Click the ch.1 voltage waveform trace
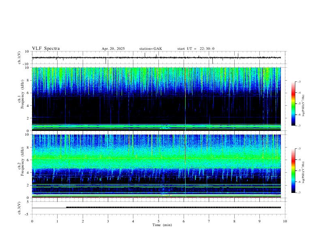Image resolution: width=321 pixels, height=248 pixels. (156, 58)
